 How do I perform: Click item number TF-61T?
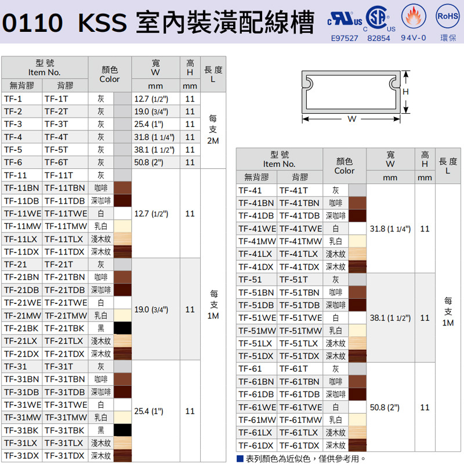[x=293, y=369]
